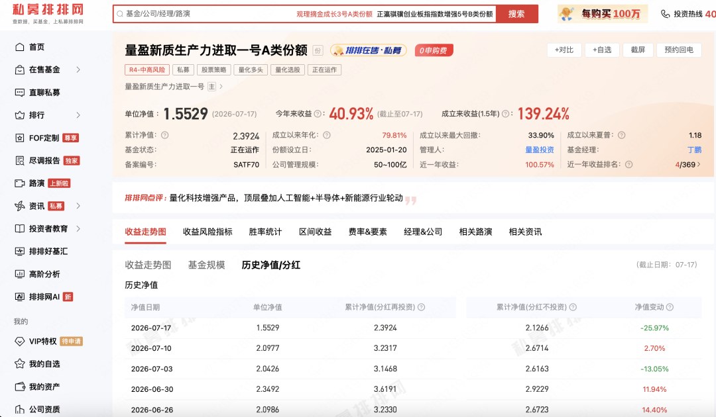This screenshot has width=716, height=417.
Task: Click the 资讯 pinwheel icon
Action: 20,206
